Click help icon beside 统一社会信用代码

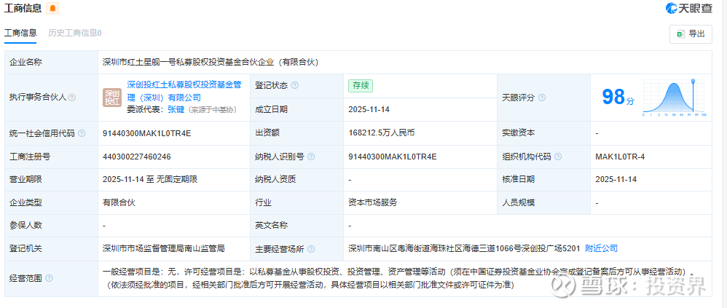pos(82,133)
